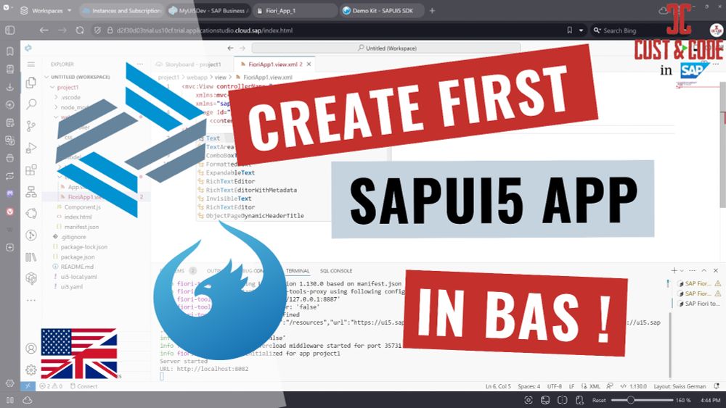Switch to Fiori_App_1 browser tab
This screenshot has height=408, width=726.
click(295, 10)
